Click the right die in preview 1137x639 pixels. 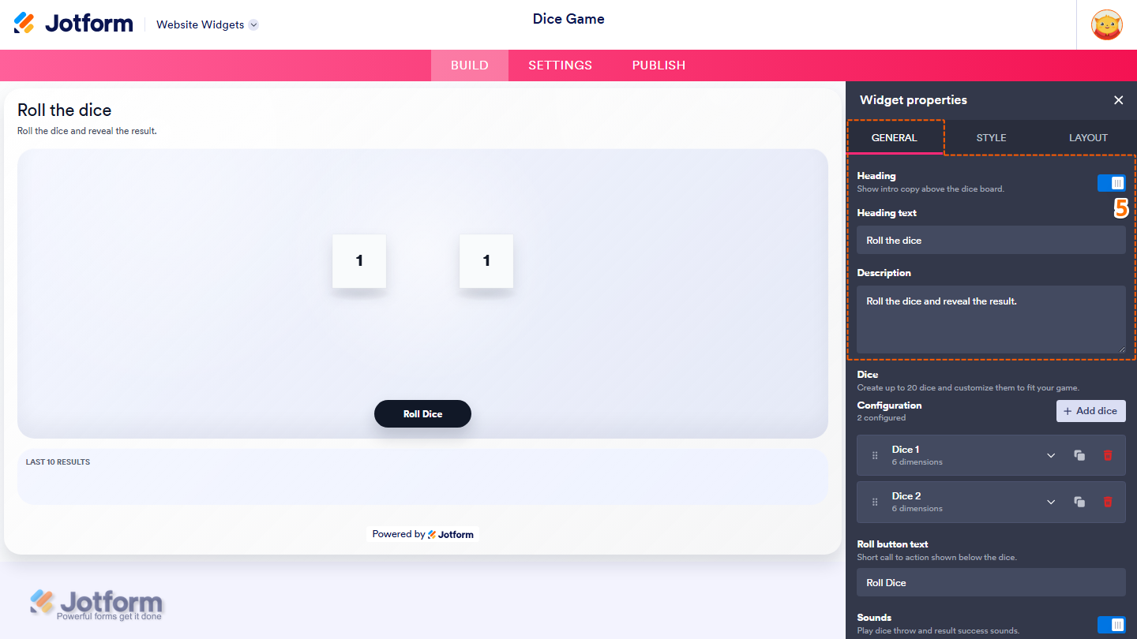pyautogui.click(x=486, y=261)
